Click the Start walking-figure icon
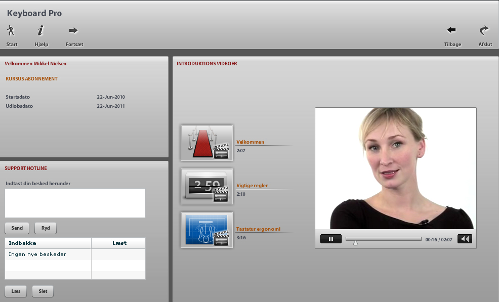499x302 pixels. pyautogui.click(x=11, y=30)
